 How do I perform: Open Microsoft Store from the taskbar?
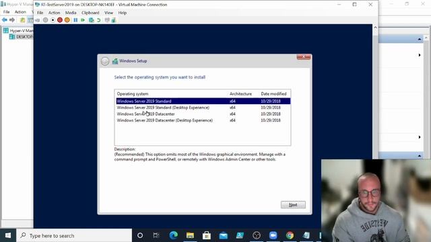point(207,235)
